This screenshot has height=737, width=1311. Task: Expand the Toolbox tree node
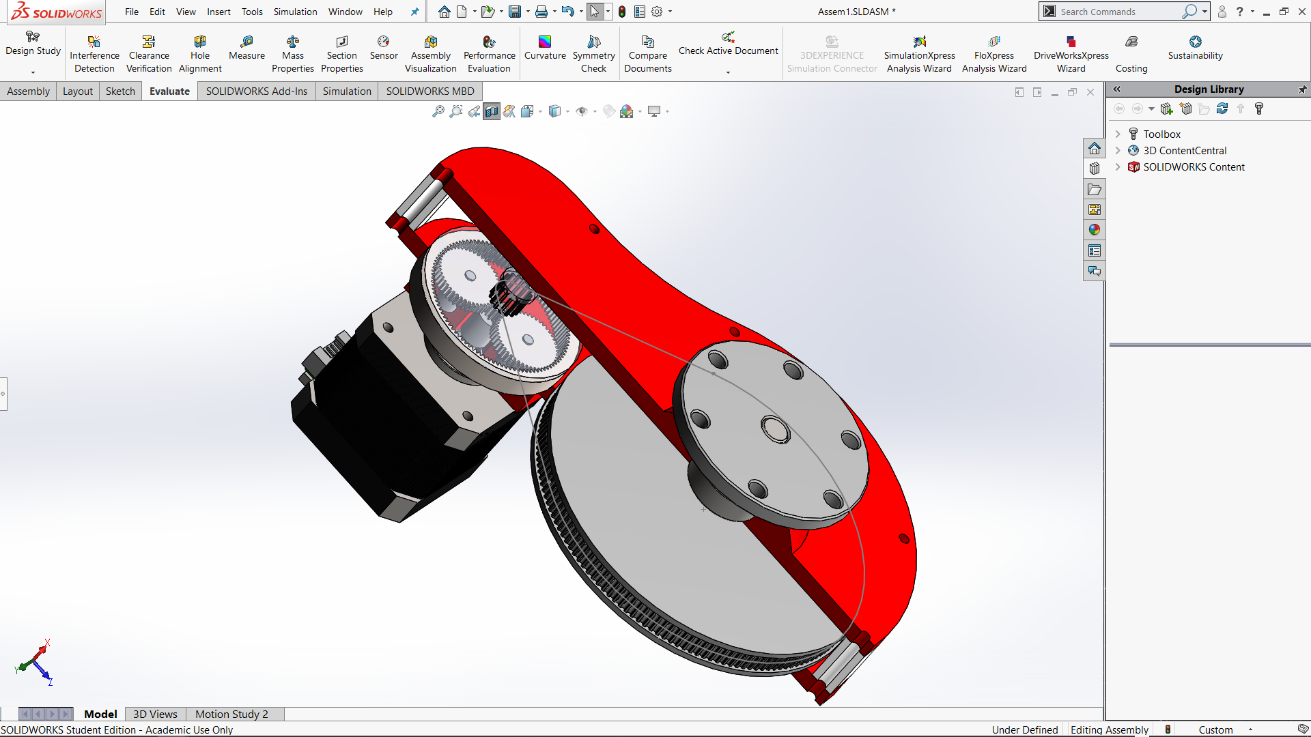tap(1118, 134)
